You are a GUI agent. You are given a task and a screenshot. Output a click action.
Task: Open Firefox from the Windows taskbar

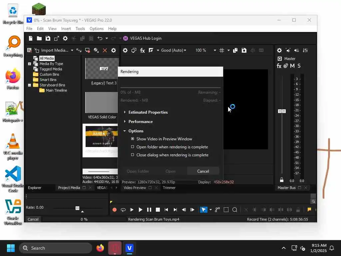coord(100,248)
